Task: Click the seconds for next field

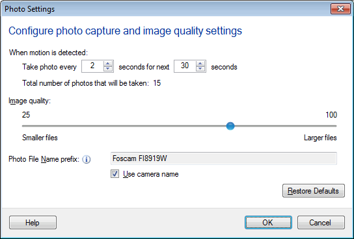Action: [x=185, y=66]
